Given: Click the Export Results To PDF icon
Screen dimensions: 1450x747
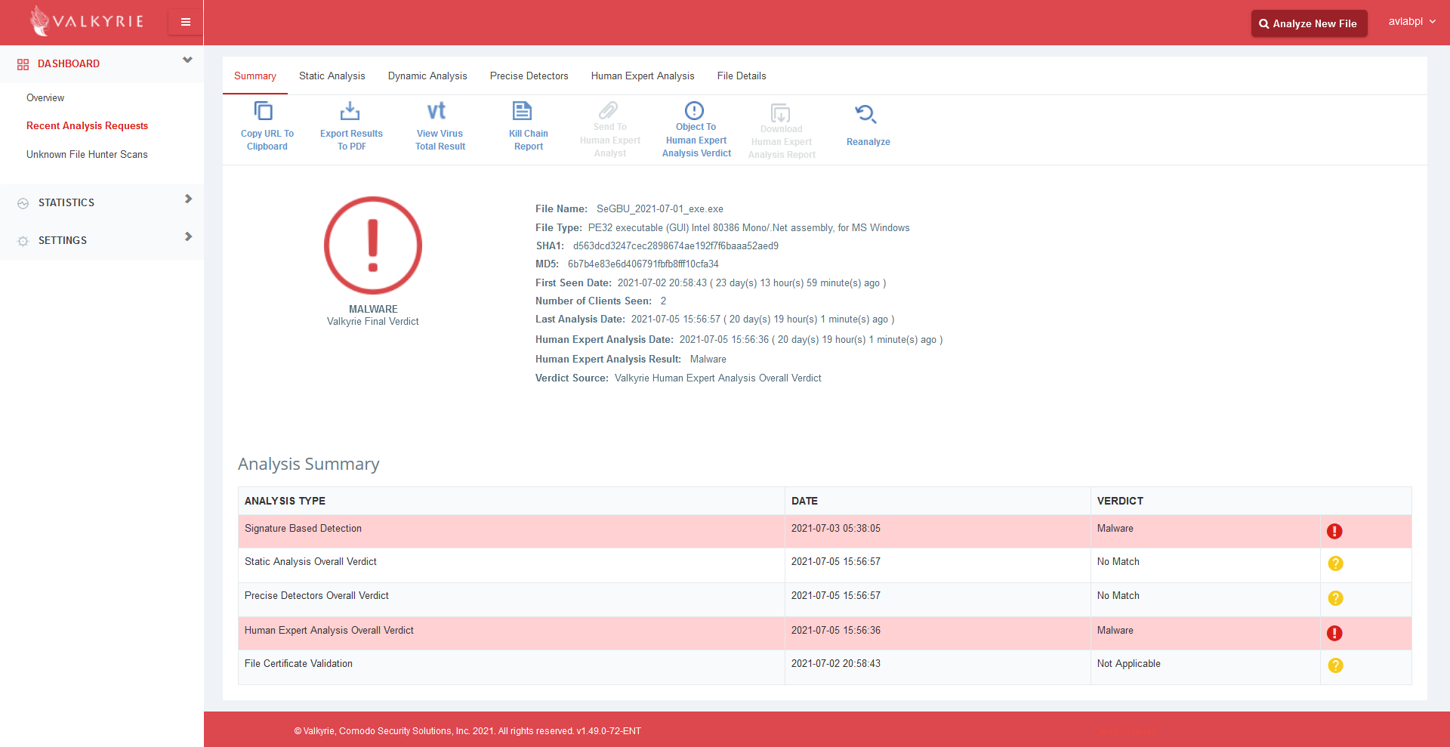Looking at the screenshot, I should 350,111.
